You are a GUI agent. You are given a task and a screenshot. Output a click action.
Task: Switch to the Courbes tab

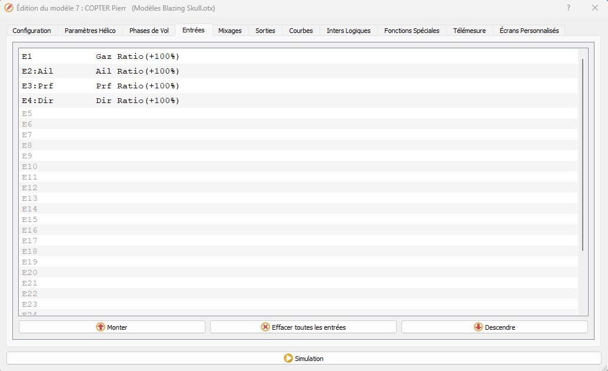(x=301, y=31)
